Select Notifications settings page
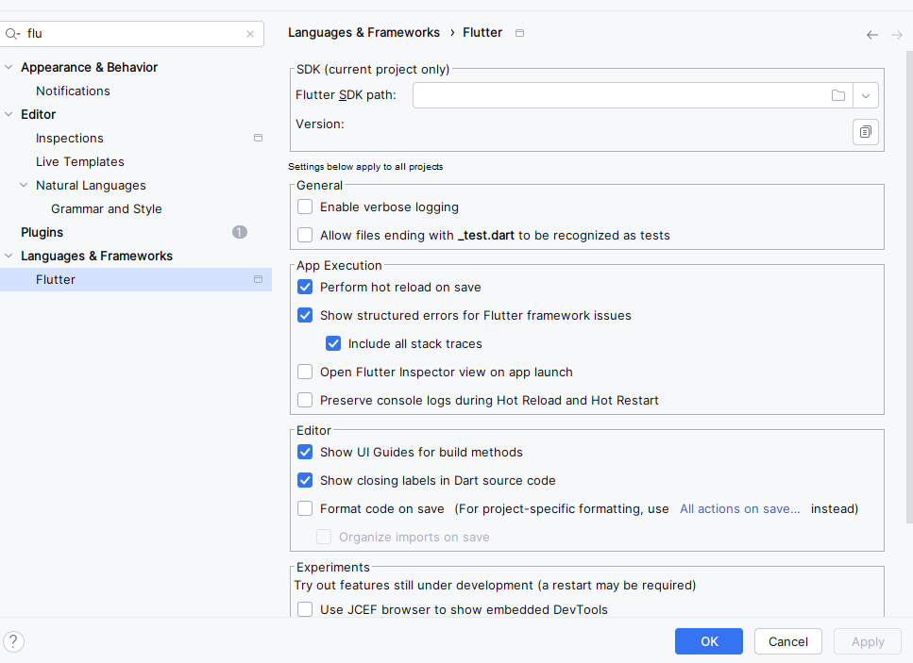 point(73,91)
